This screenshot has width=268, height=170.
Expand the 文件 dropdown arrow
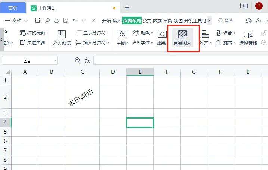pos(26,21)
